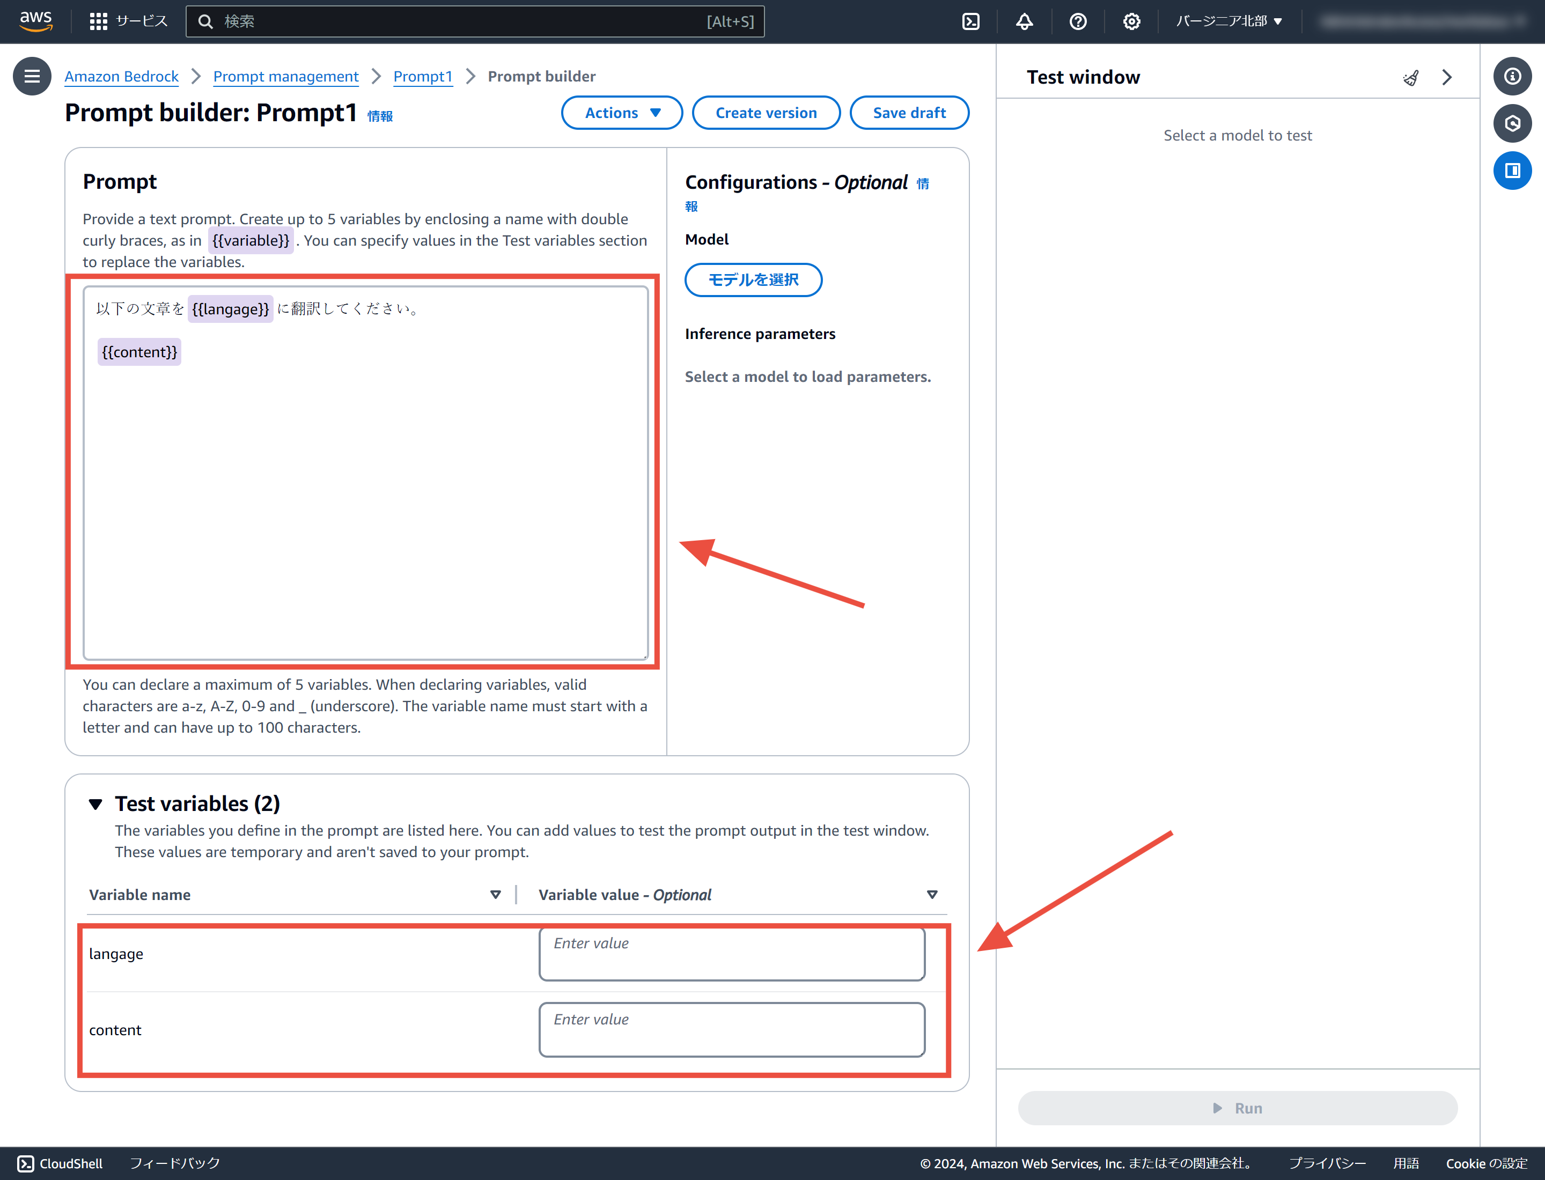Open the help question mark icon
Viewport: 1545px width, 1180px height.
coord(1078,21)
